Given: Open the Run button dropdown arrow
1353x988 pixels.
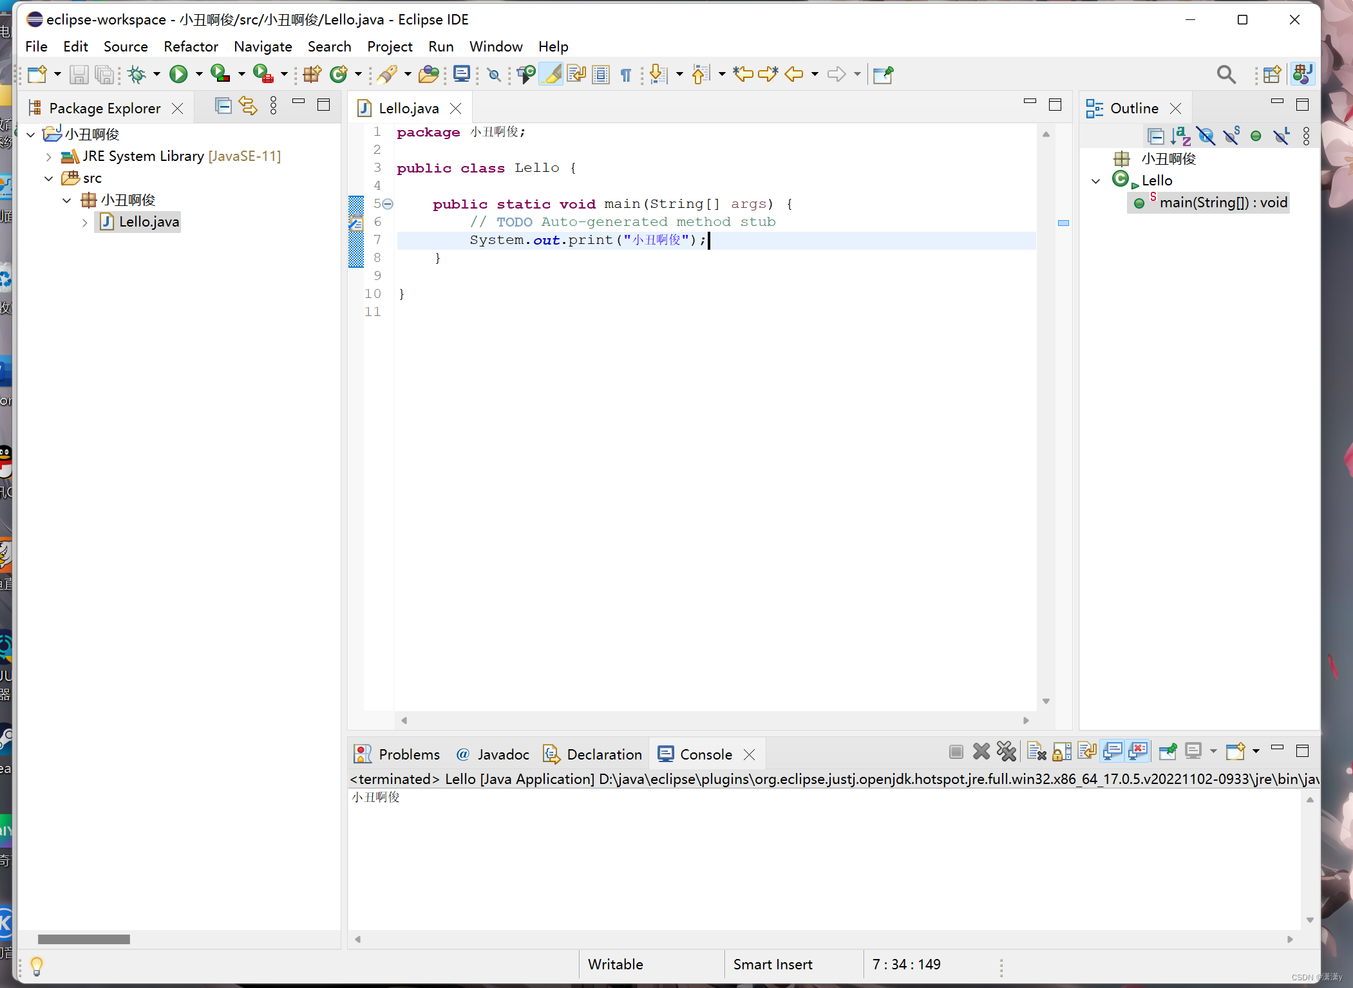Looking at the screenshot, I should pyautogui.click(x=199, y=75).
